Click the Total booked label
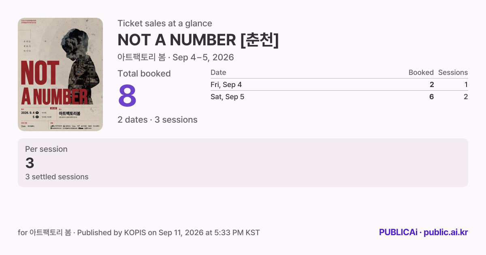Screen dimensions: 486x255 144,74
